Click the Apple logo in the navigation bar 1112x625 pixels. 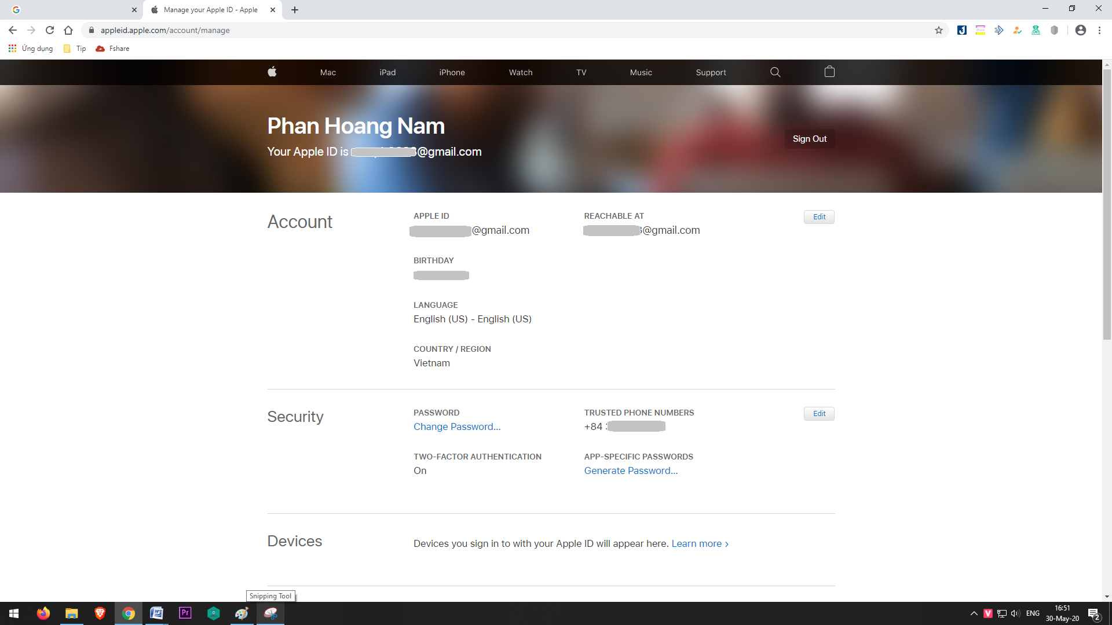(x=272, y=72)
